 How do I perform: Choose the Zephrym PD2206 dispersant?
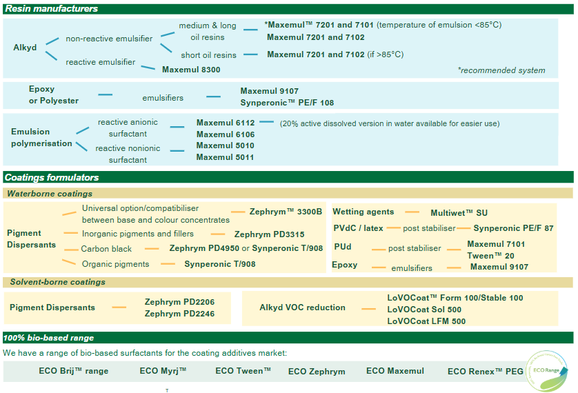tap(179, 302)
